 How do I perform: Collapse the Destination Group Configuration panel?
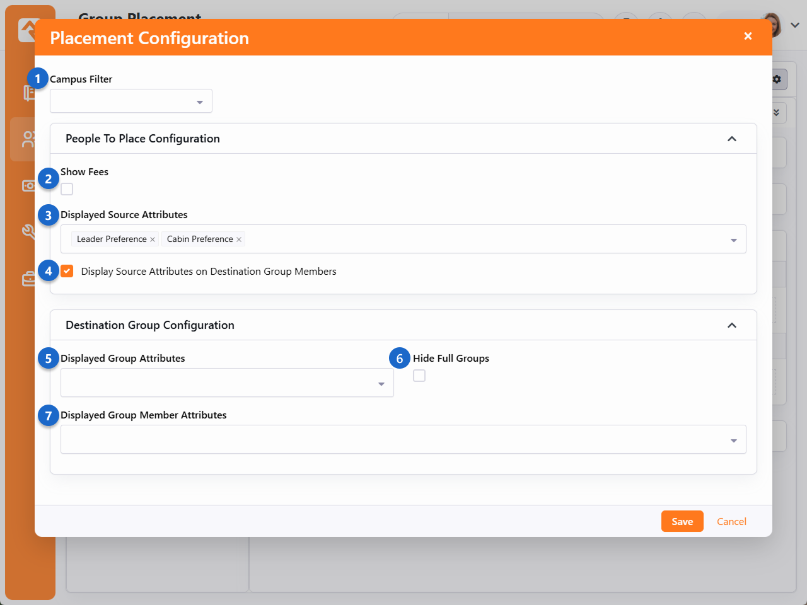click(732, 325)
